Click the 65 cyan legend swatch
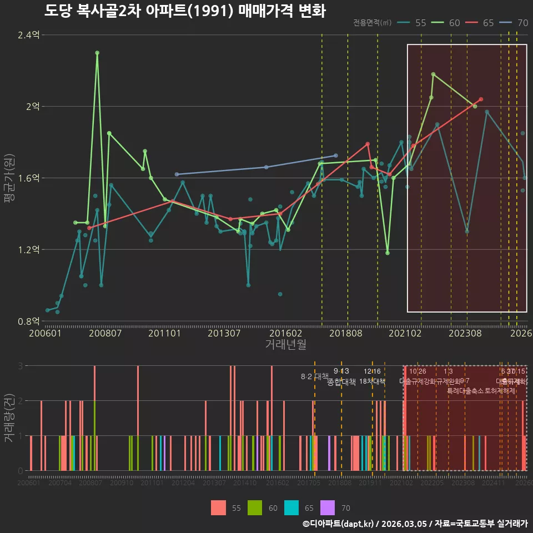The image size is (533, 533). [291, 508]
